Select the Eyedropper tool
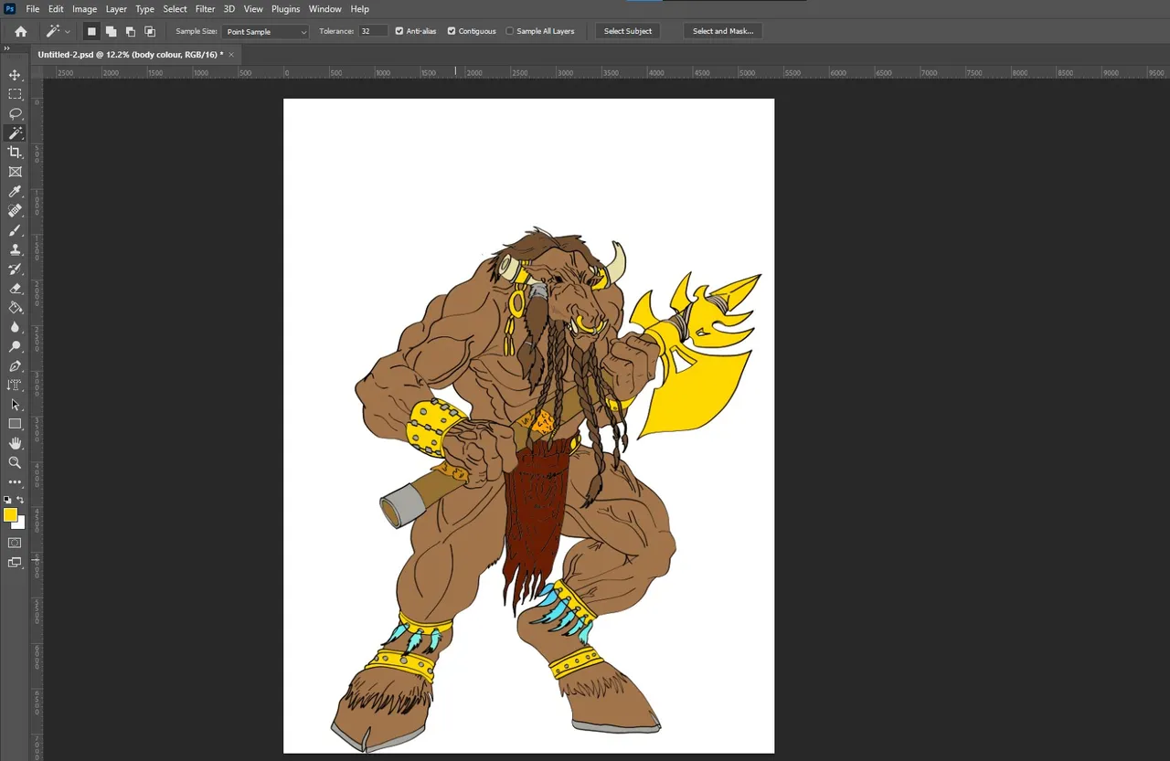 [x=15, y=191]
